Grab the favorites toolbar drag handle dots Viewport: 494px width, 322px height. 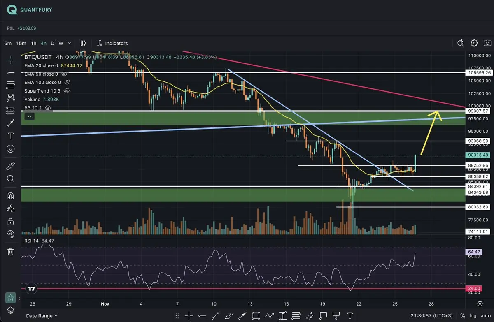coord(178,315)
